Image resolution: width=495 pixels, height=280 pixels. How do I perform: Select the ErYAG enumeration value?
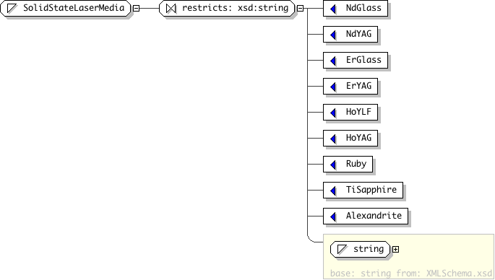click(x=350, y=86)
